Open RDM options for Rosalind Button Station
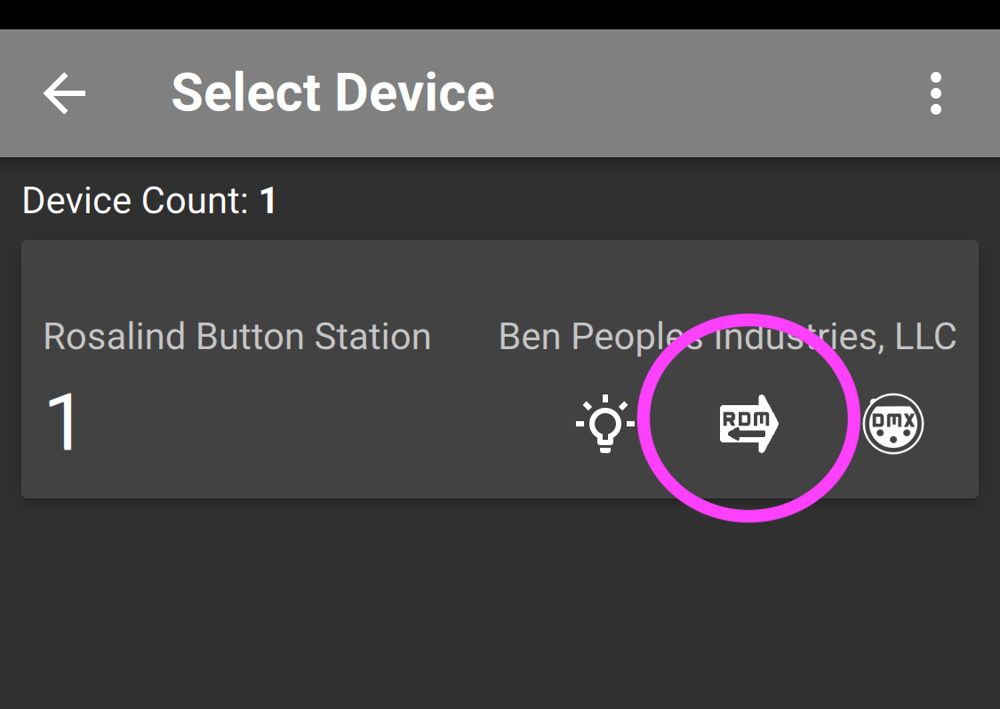The width and height of the screenshot is (1000, 709). 748,424
